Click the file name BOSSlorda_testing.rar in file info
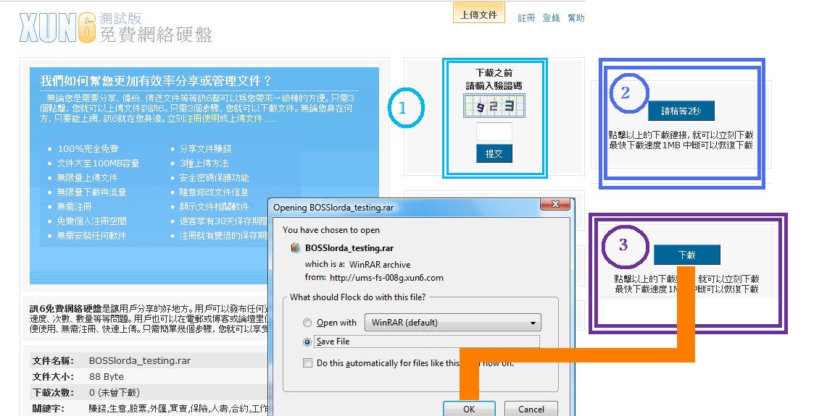The image size is (827, 416). [140, 361]
